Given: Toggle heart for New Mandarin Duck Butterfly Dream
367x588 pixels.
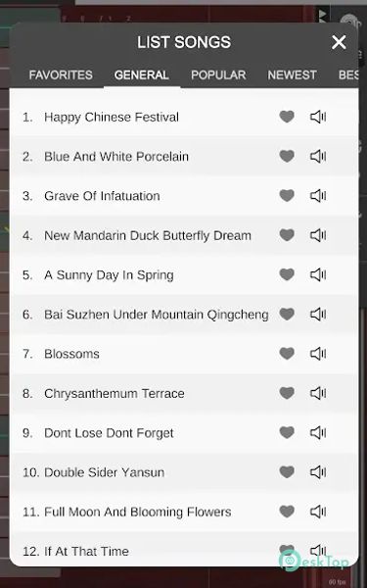Looking at the screenshot, I should pos(287,235).
